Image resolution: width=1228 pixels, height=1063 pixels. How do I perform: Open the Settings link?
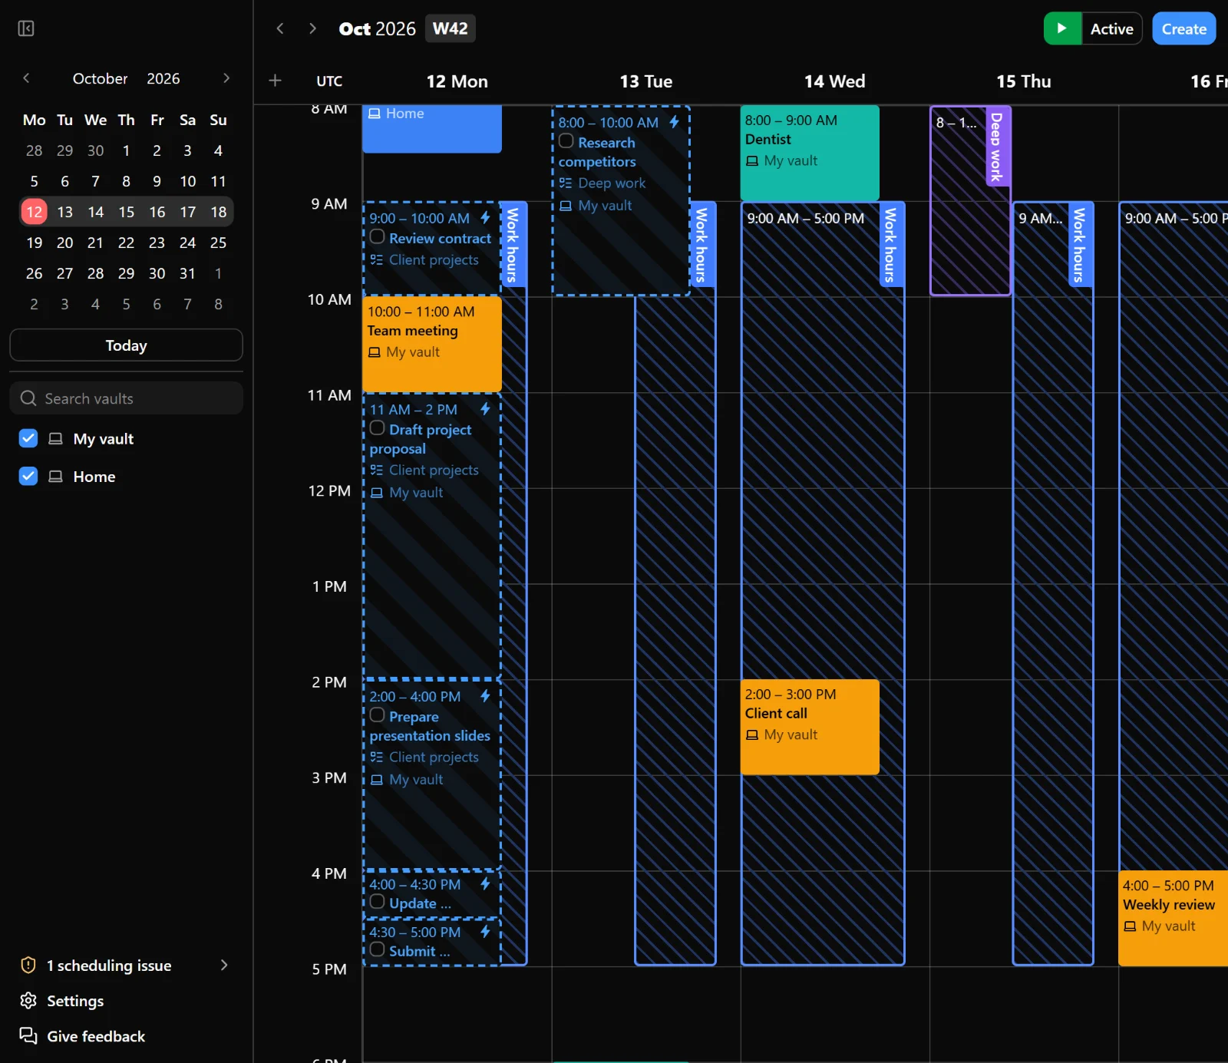[x=75, y=1001]
